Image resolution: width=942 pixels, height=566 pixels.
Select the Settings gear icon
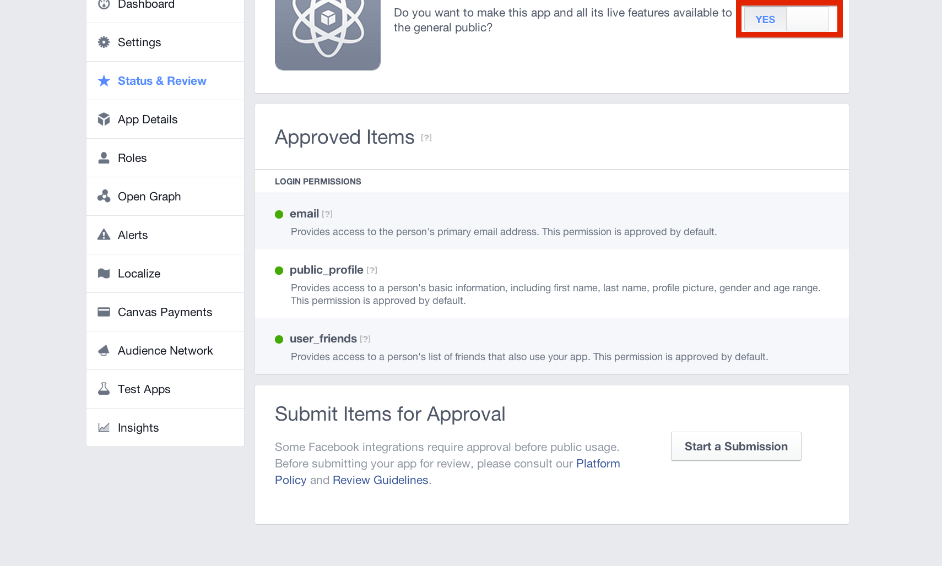coord(104,42)
